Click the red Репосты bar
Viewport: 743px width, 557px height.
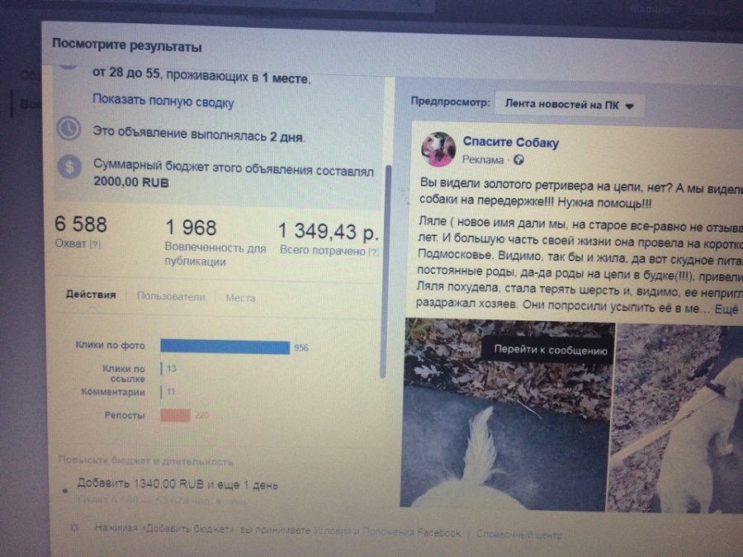click(x=175, y=415)
